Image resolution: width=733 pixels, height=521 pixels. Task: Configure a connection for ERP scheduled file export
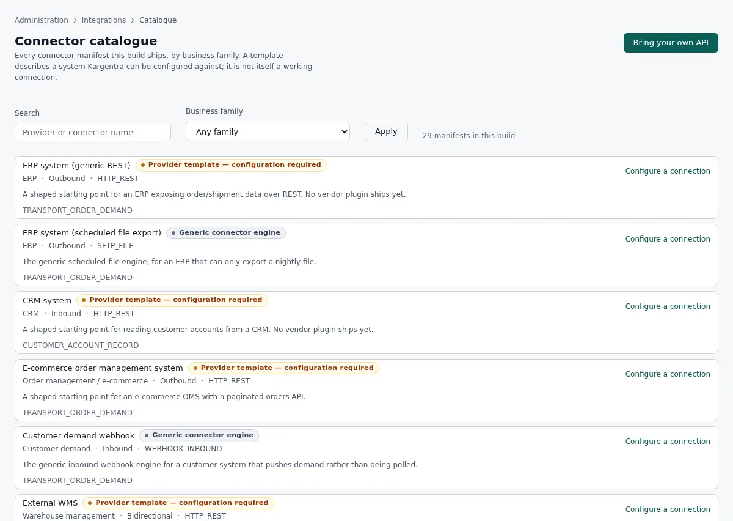point(668,239)
